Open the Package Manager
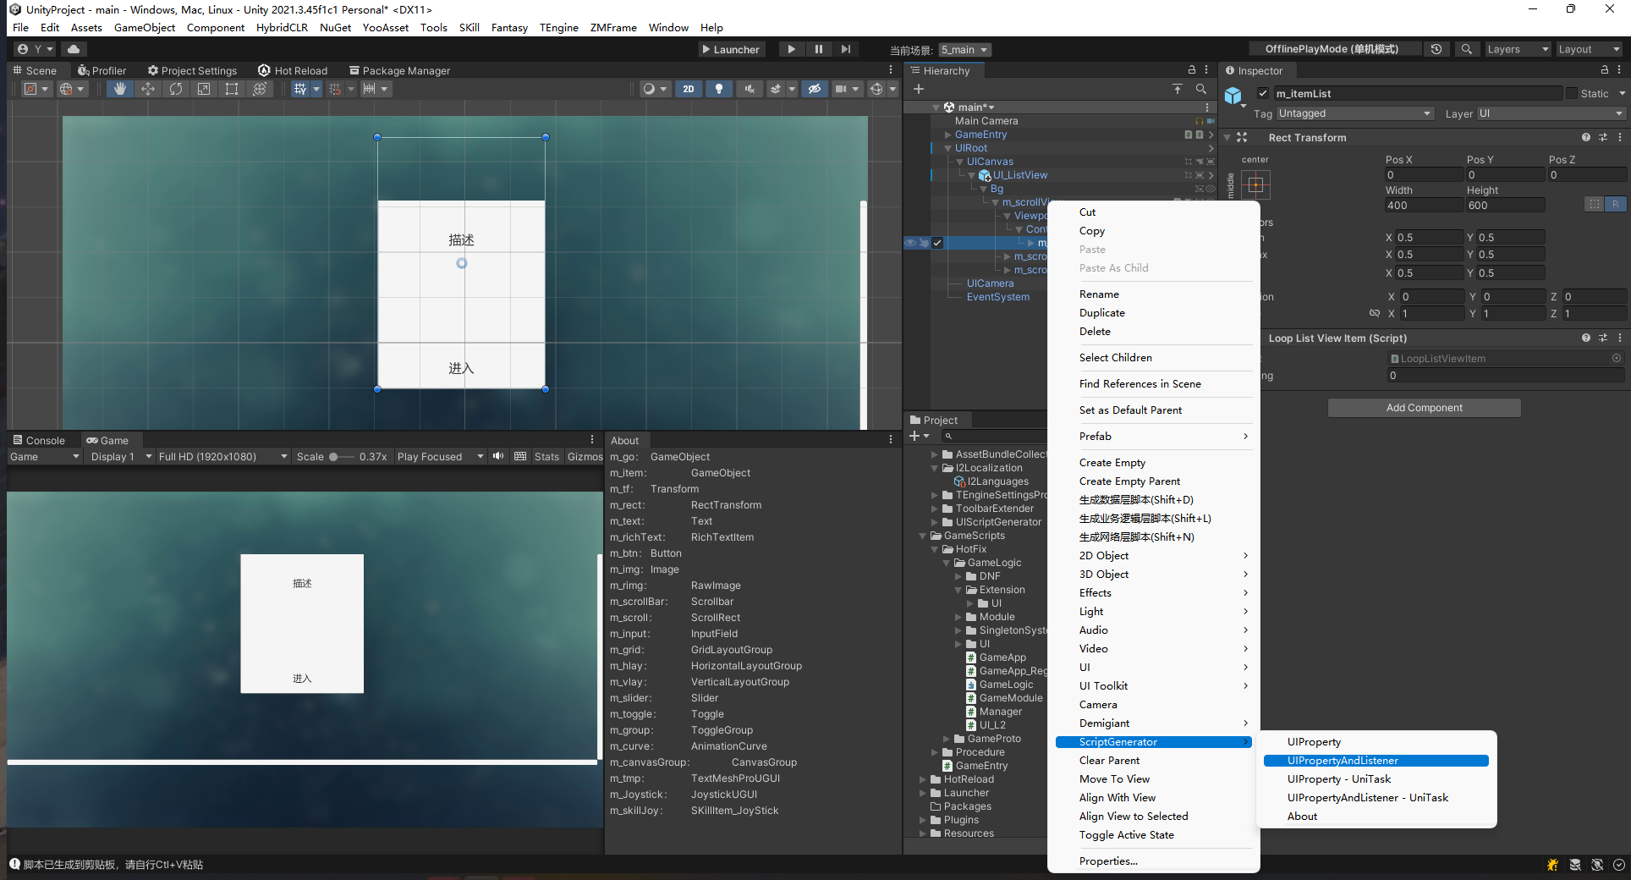The width and height of the screenshot is (1631, 880). [x=399, y=70]
